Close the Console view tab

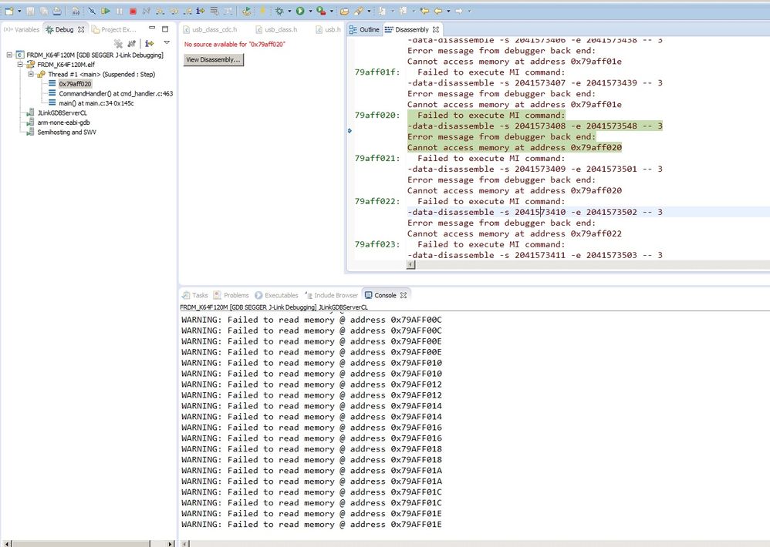[404, 295]
